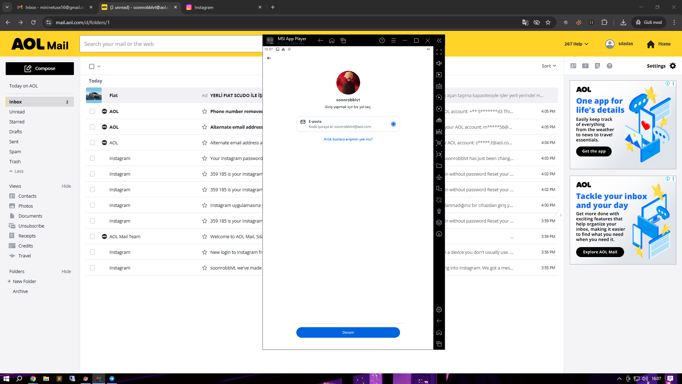682x384 pixels.
Task: Expand the right side panel arrow
Action: (561, 215)
